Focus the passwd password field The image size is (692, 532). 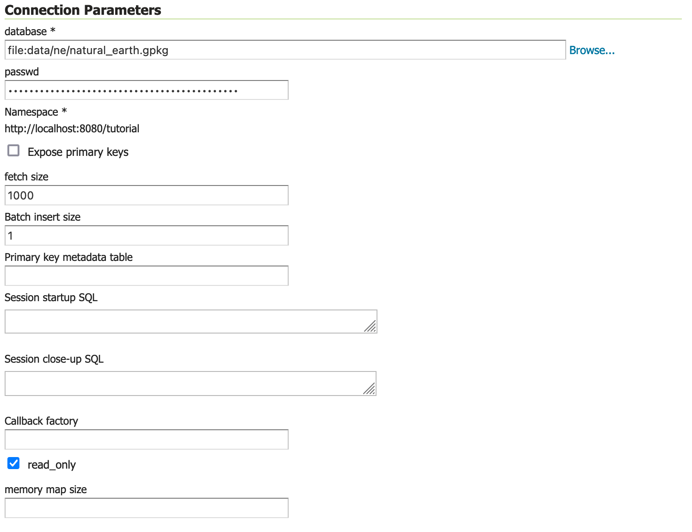146,90
